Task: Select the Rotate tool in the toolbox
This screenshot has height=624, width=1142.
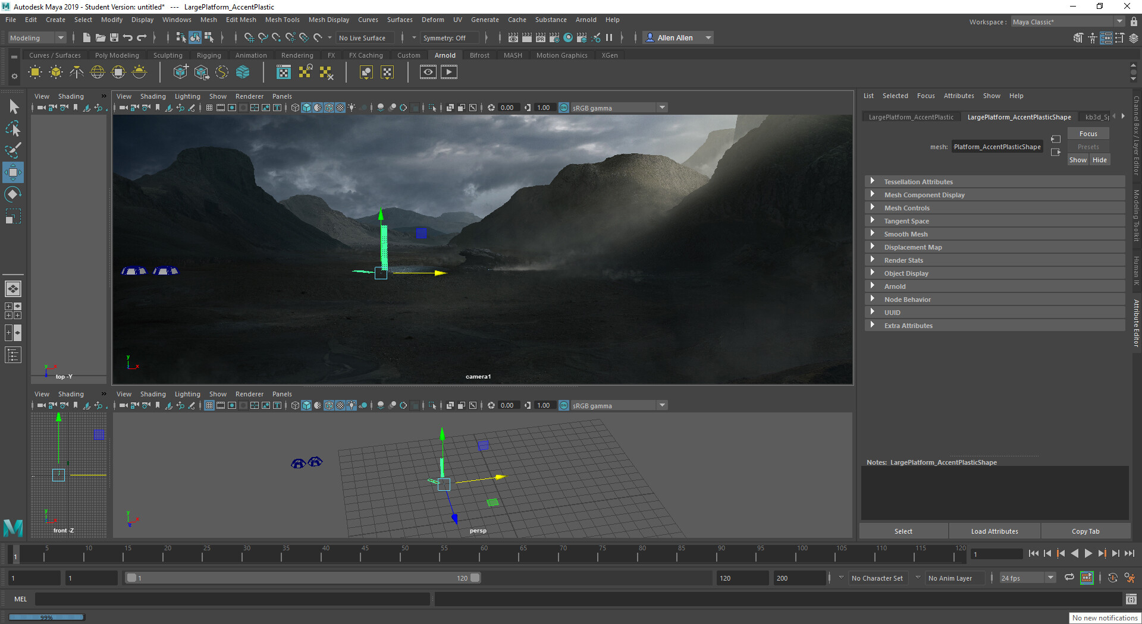Action: pos(13,194)
